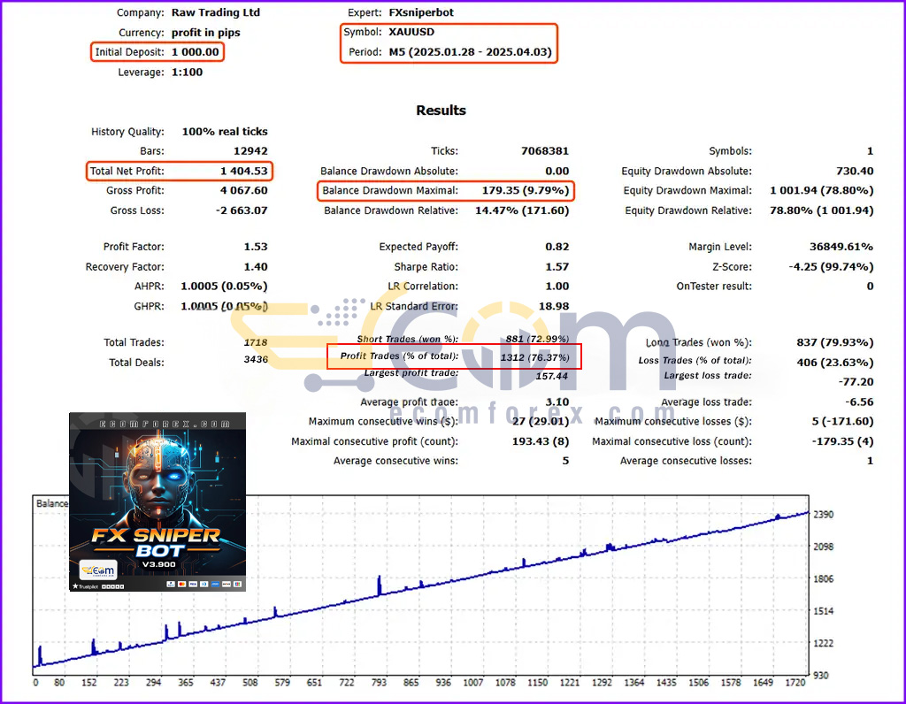Click the Ecom logo badge on bot image
Image resolution: width=906 pixels, height=704 pixels.
pyautogui.click(x=98, y=570)
